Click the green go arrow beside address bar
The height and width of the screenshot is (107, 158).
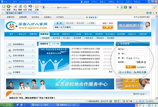click(125, 7)
